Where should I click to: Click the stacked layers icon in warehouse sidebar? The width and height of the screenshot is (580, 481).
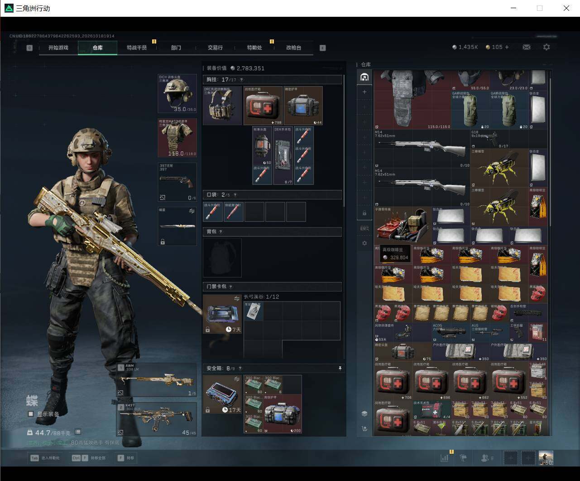point(364,413)
